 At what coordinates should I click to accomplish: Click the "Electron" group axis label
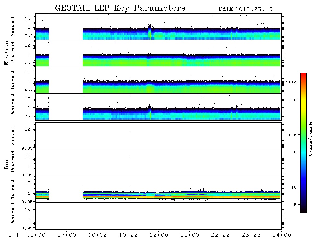pos(7,53)
